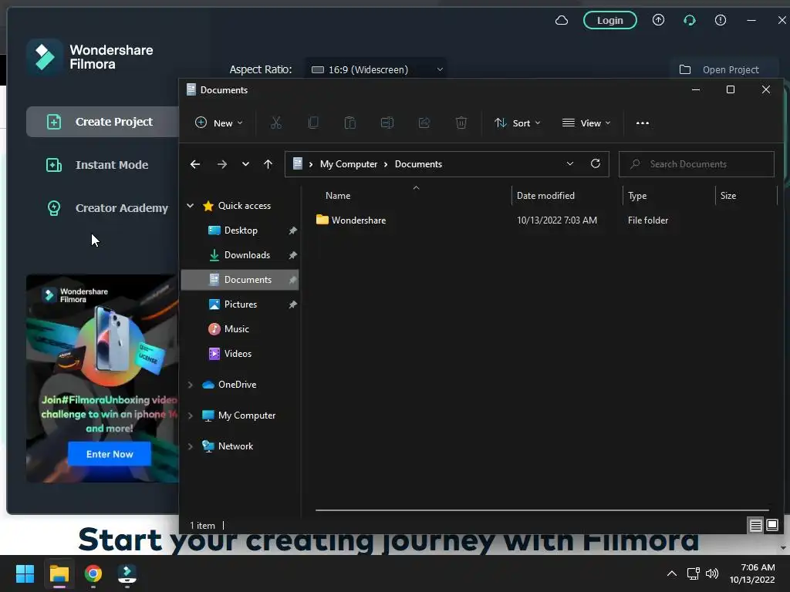Image resolution: width=790 pixels, height=592 pixels.
Task: Expand the Network tree node
Action: (x=191, y=446)
